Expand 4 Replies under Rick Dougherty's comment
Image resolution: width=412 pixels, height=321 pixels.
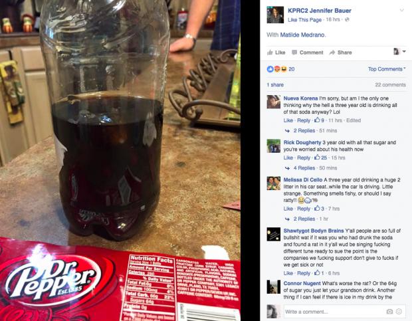[x=304, y=168]
